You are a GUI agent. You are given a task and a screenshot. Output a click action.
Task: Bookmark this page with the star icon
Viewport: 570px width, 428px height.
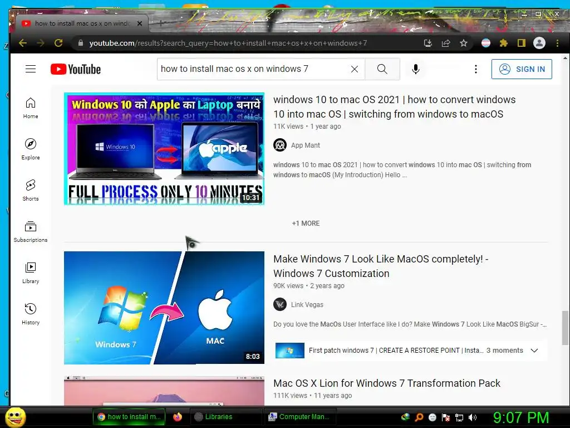(x=464, y=43)
